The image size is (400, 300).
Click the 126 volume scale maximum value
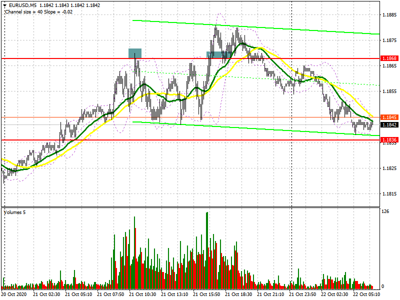click(x=385, y=211)
